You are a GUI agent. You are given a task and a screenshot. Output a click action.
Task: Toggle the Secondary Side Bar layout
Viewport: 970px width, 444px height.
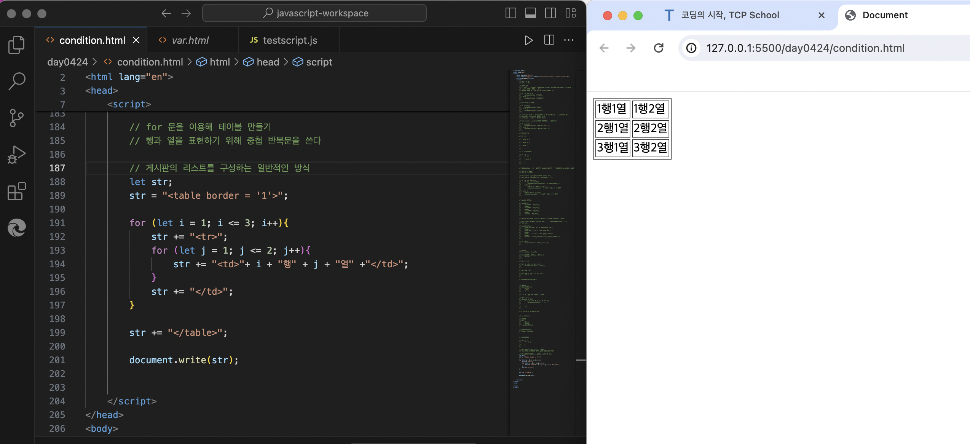pos(550,13)
